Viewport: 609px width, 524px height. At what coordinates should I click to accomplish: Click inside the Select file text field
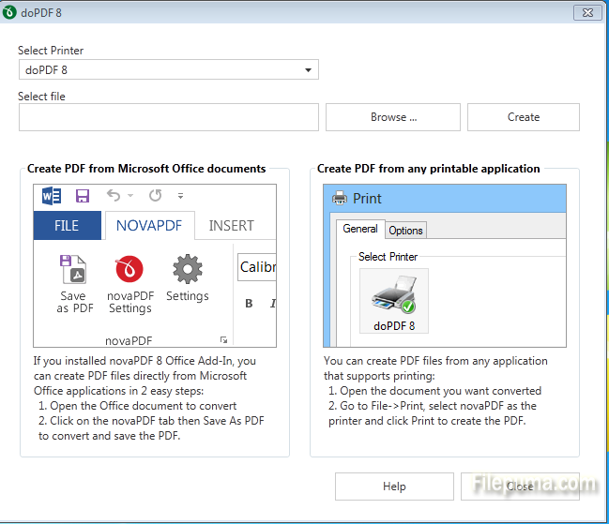pos(169,117)
